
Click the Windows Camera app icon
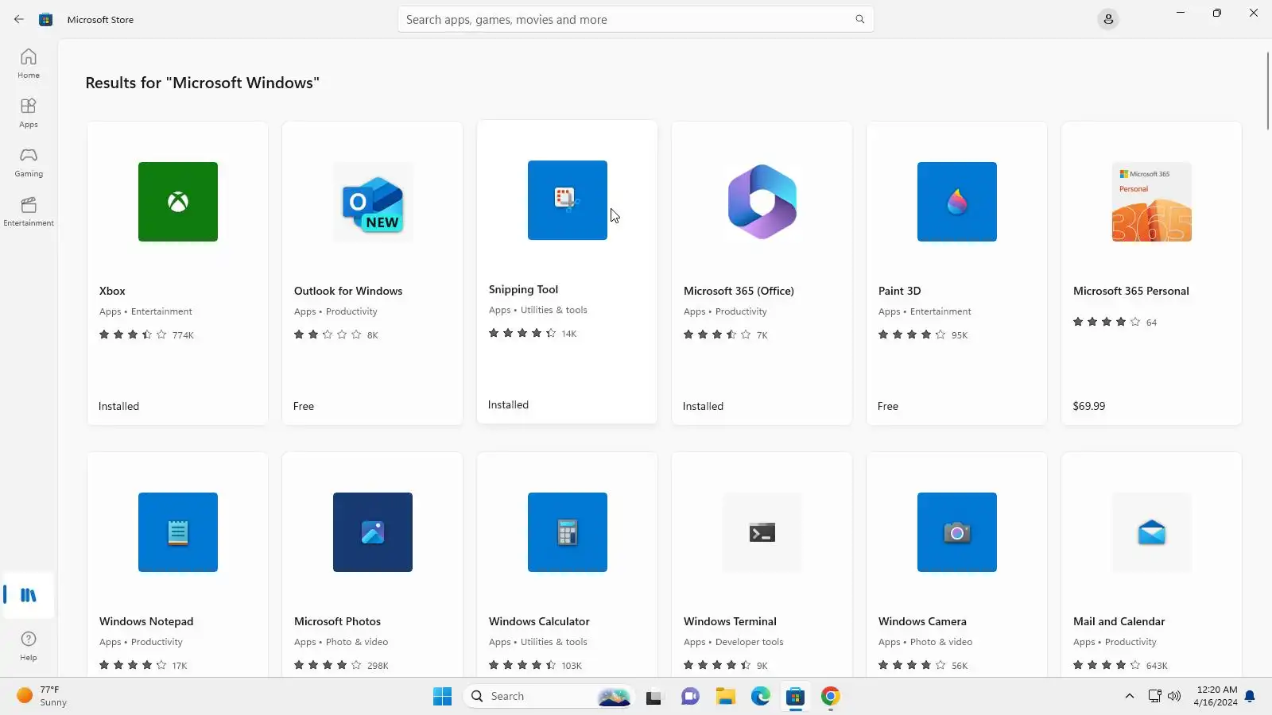(x=957, y=532)
